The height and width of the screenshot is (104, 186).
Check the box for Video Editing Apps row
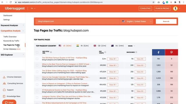37,72
